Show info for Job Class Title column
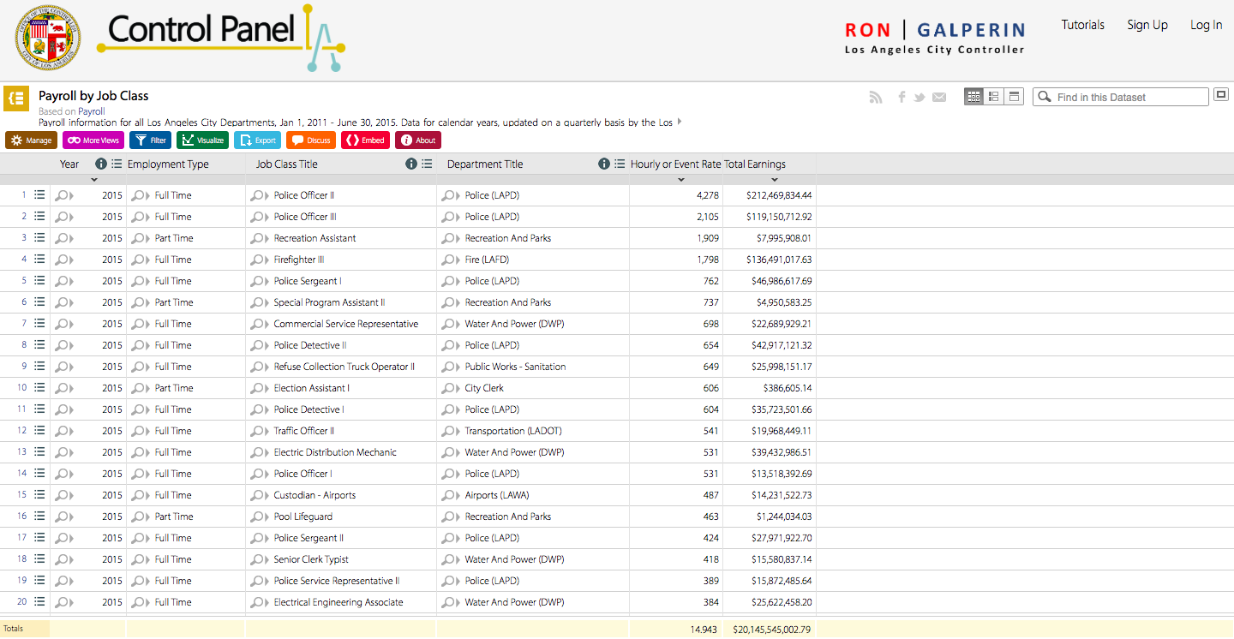The width and height of the screenshot is (1234, 639). (411, 164)
